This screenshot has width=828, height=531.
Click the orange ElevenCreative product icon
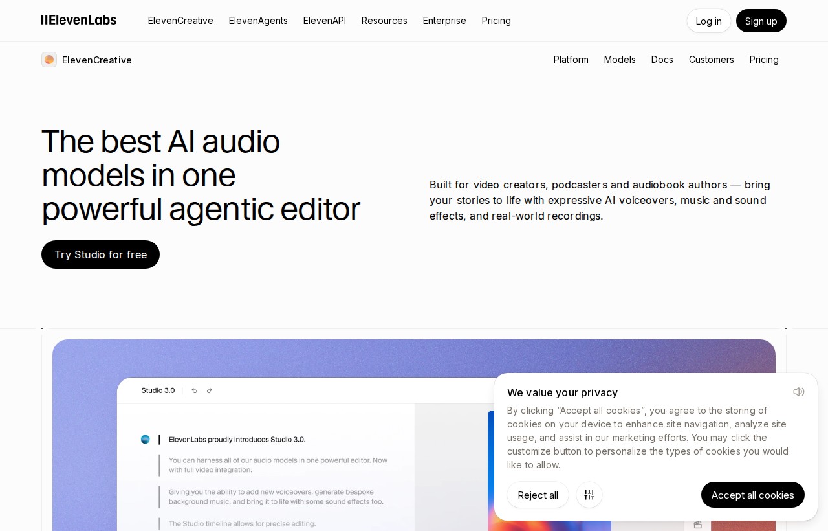click(49, 60)
